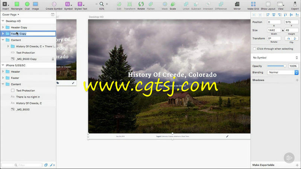Open the Styled Text toolbar menu

pyautogui.click(x=81, y=6)
